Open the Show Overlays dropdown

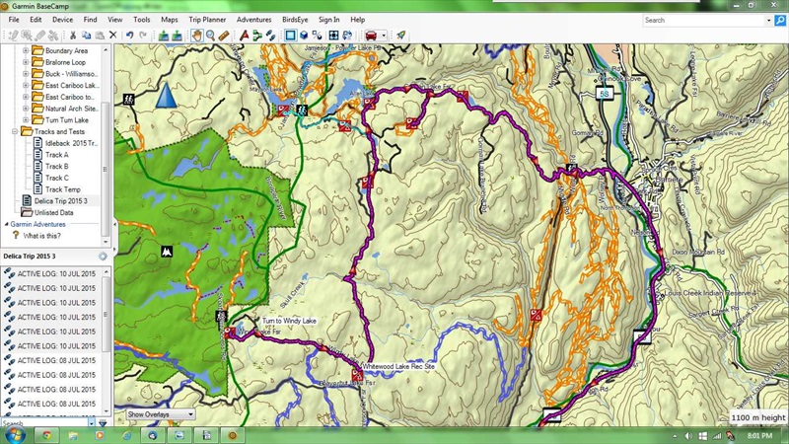point(161,414)
